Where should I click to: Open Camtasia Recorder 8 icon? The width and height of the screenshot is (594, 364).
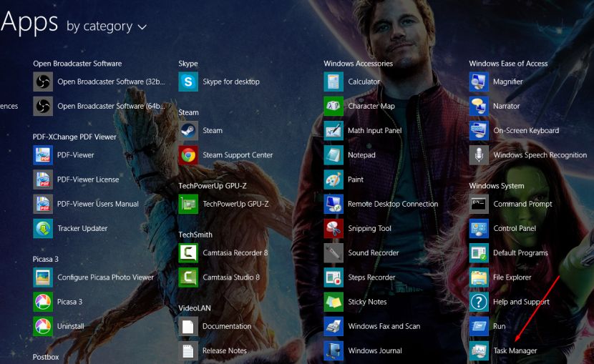(188, 252)
